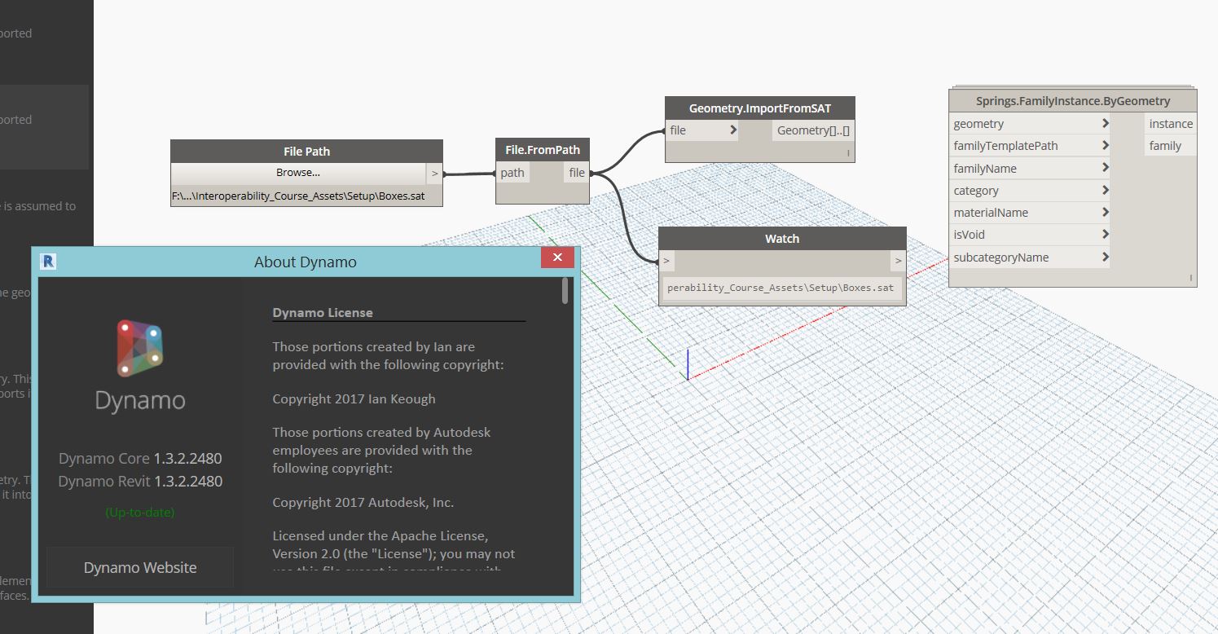Screen dimensions: 1218x634
Task: Click the 'Copyright 2017 Ian Keough' line
Action: pyautogui.click(x=354, y=399)
